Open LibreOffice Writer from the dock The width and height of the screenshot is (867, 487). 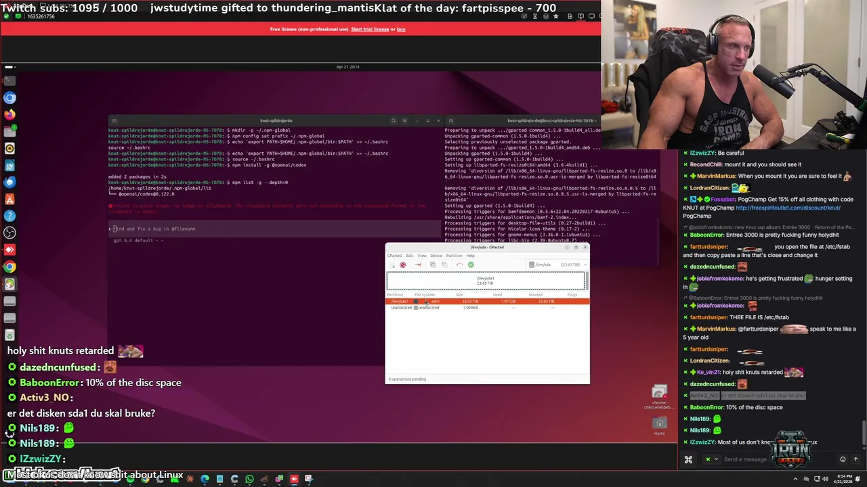tap(9, 166)
